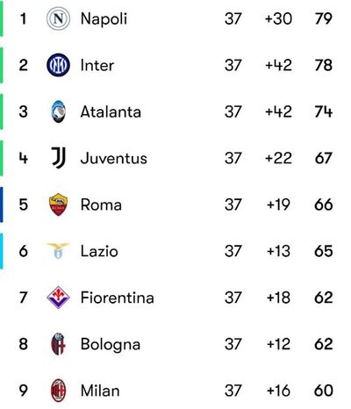The width and height of the screenshot is (351, 409).
Task: Click the Inter club crest
Action: (58, 65)
